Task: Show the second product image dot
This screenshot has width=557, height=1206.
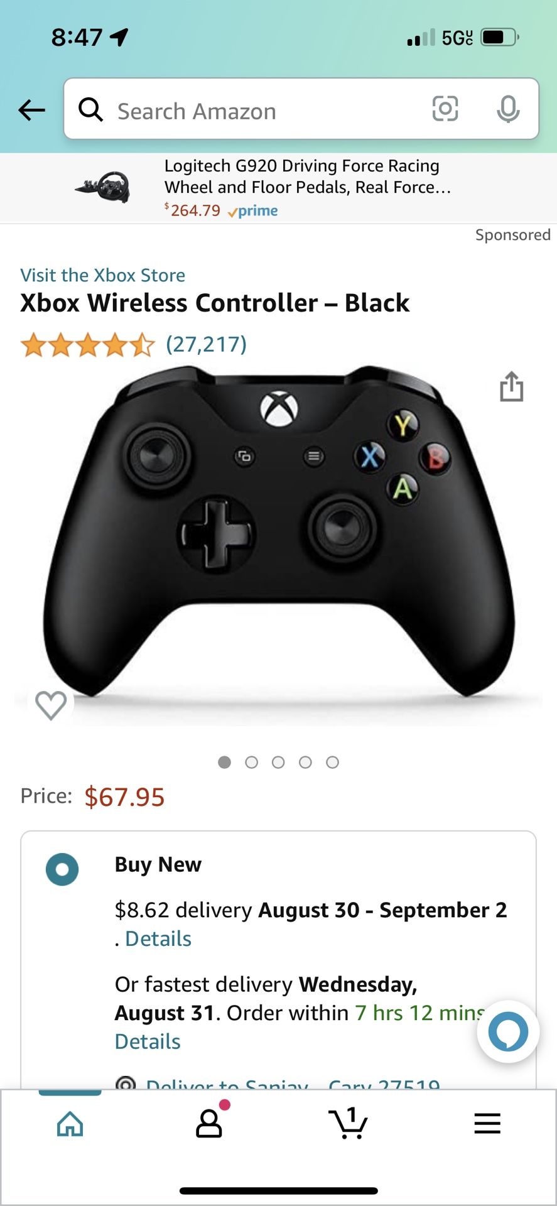Action: click(x=251, y=763)
